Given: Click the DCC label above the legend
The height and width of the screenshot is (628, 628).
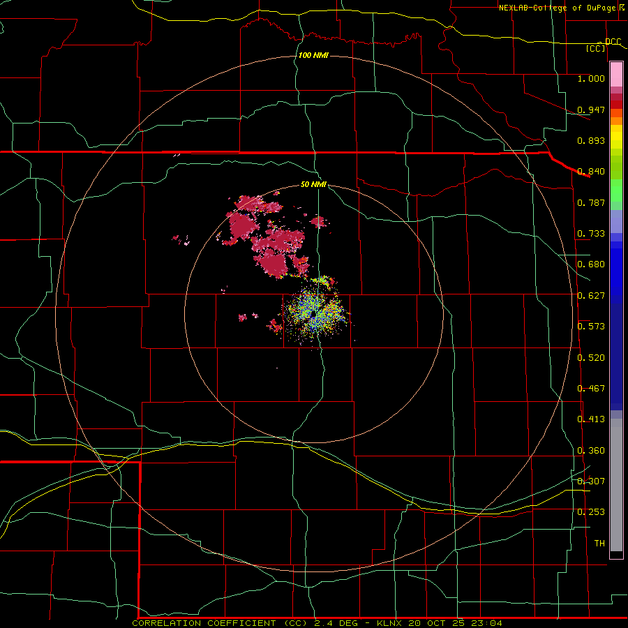Looking at the screenshot, I should 613,42.
